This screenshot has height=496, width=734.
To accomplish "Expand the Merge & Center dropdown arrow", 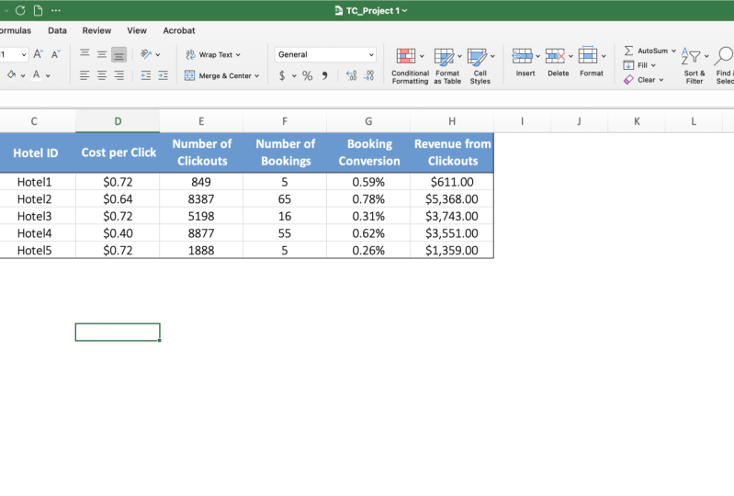I will [x=257, y=76].
